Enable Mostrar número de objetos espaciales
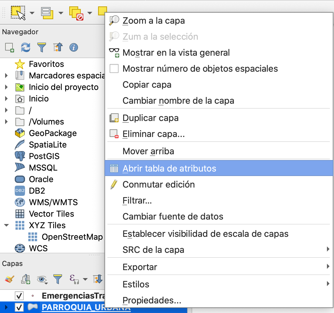The height and width of the screenshot is (313, 334). (114, 68)
